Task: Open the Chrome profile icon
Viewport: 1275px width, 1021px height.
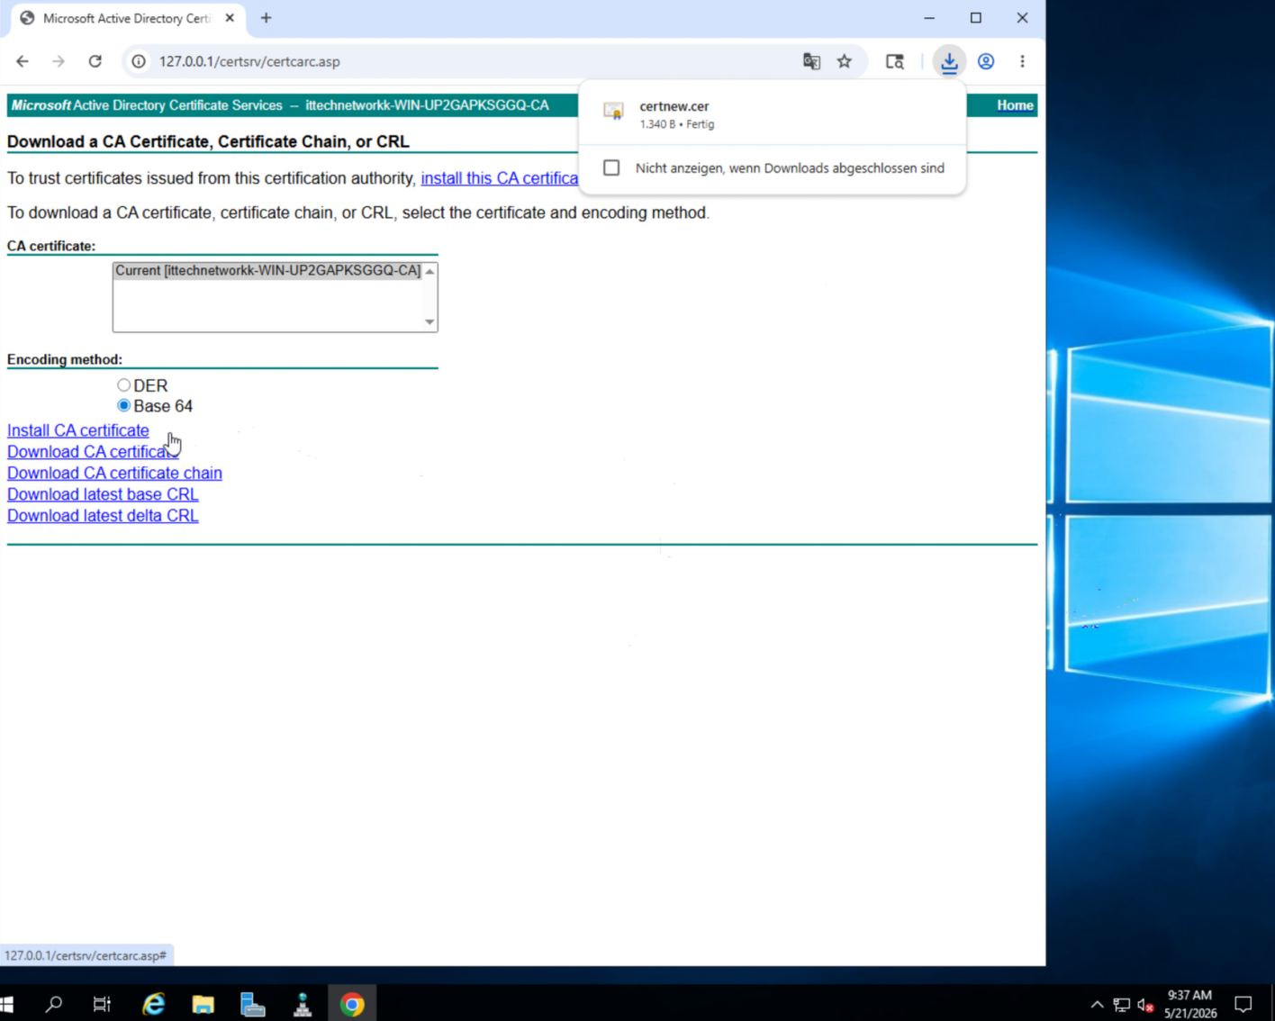Action: click(986, 61)
